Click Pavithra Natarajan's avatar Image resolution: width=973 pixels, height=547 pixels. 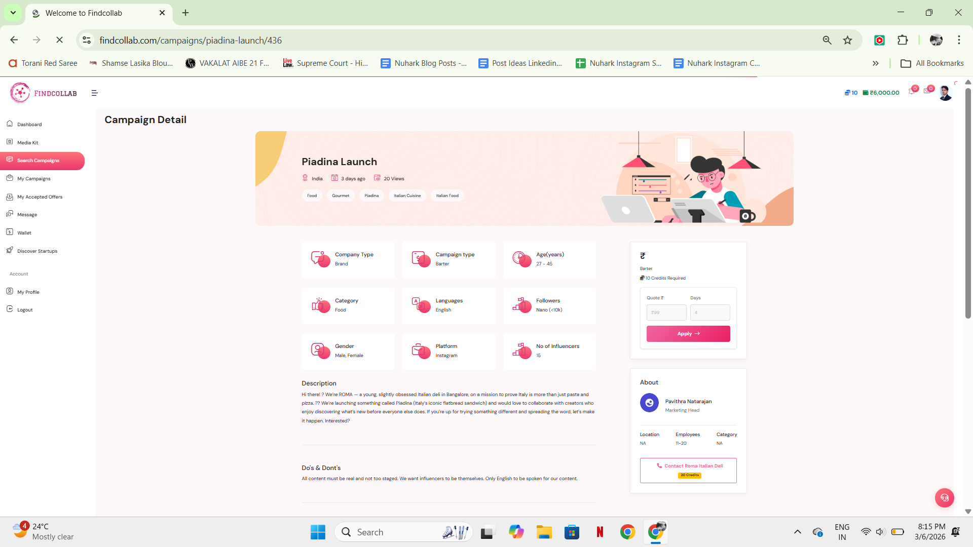click(649, 403)
